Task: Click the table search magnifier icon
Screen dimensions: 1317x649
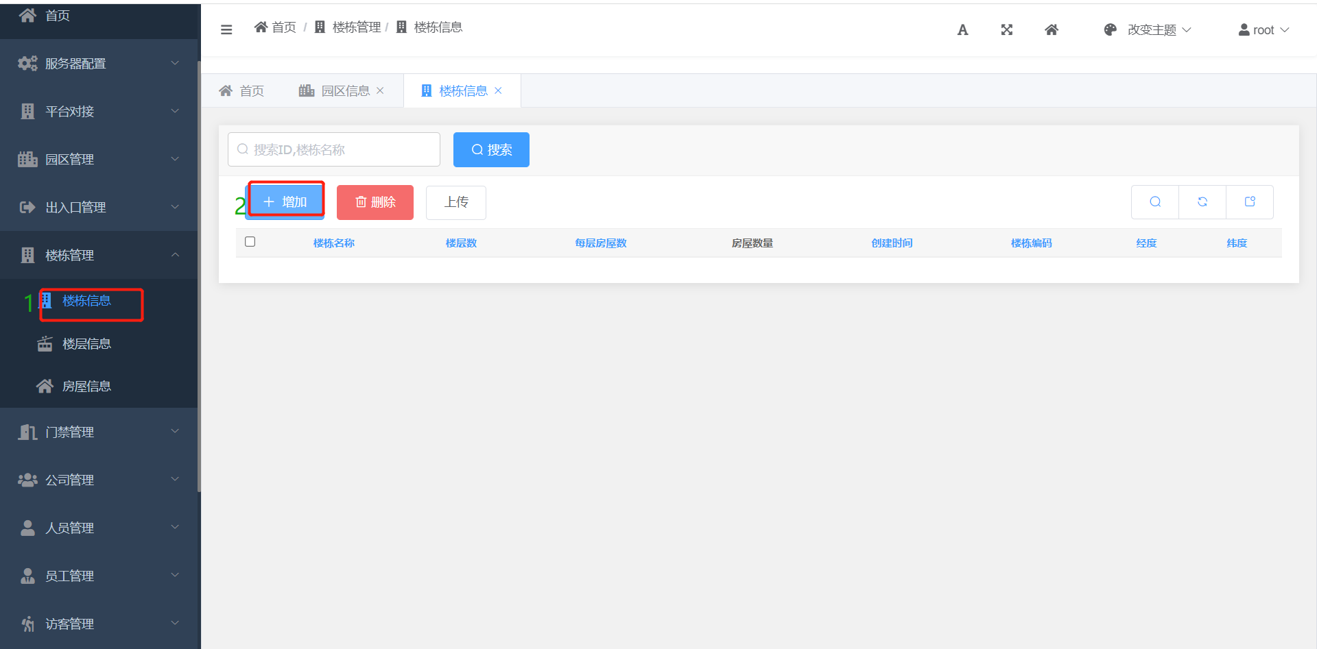Action: (1155, 202)
